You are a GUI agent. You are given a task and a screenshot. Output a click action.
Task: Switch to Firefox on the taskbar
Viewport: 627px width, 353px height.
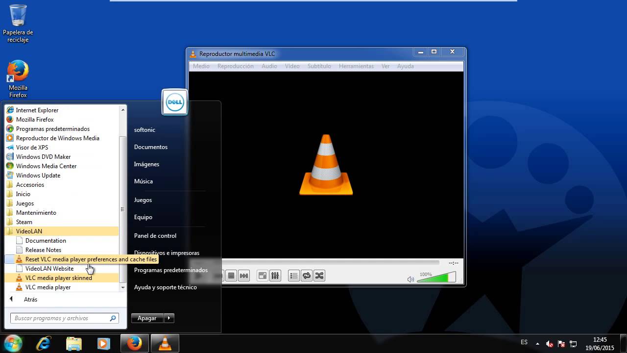click(135, 344)
